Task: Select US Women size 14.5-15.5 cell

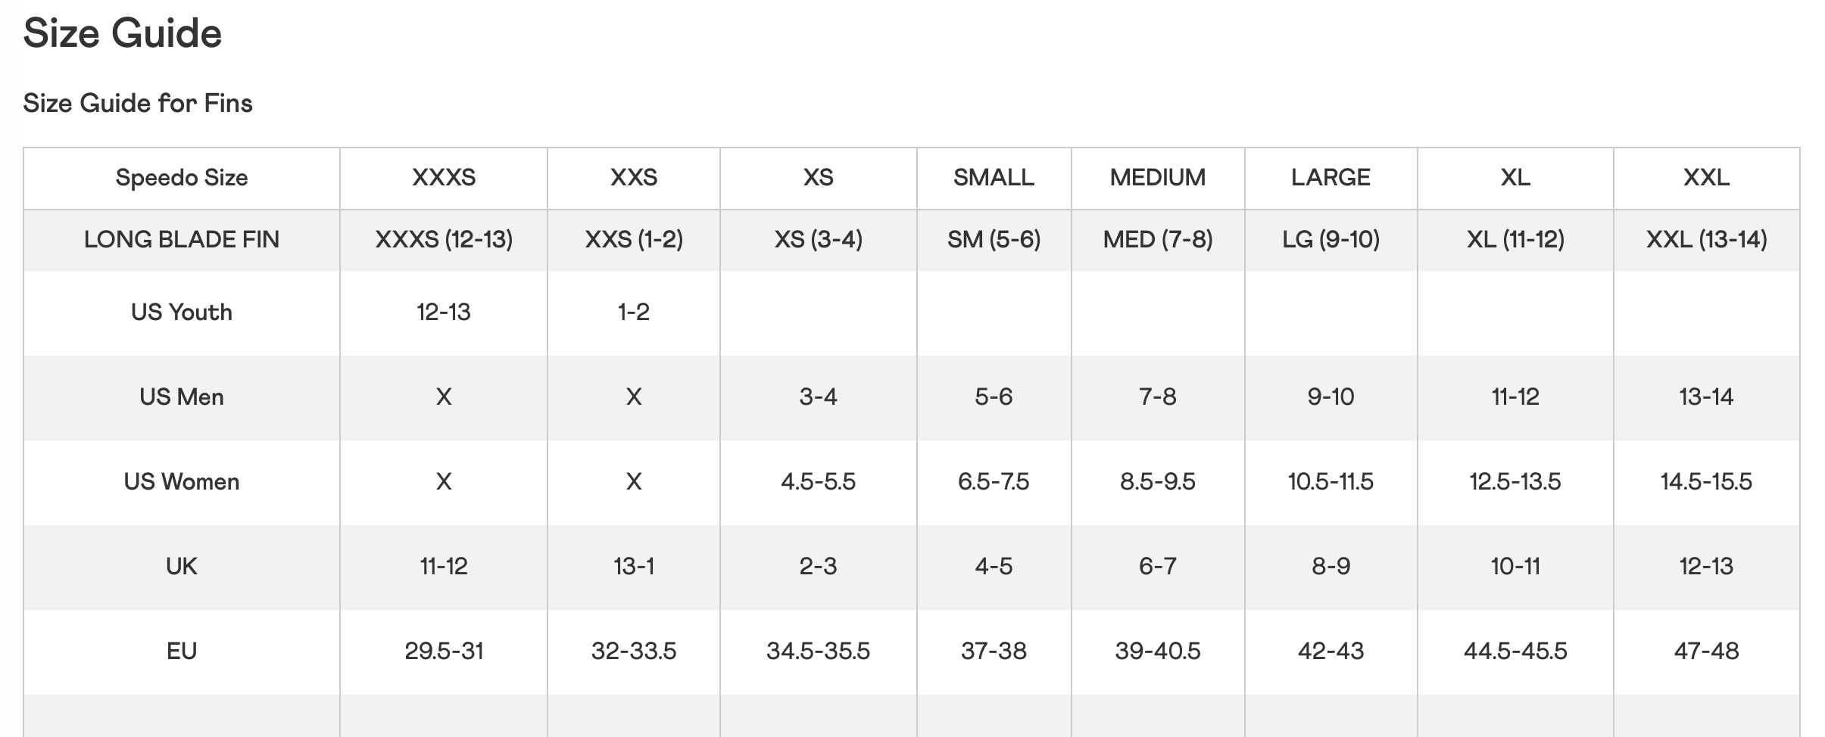Action: [x=1706, y=482]
